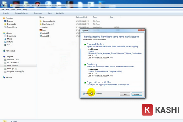
Task: Click the Libraries icon
Action: (4, 33)
